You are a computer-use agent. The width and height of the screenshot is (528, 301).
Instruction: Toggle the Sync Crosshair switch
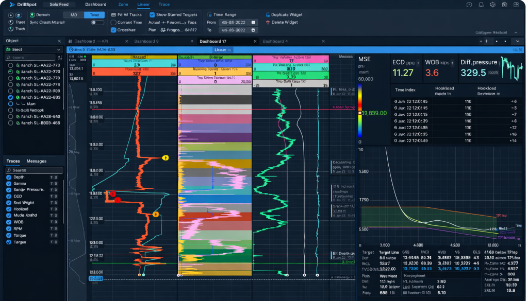coord(97,23)
